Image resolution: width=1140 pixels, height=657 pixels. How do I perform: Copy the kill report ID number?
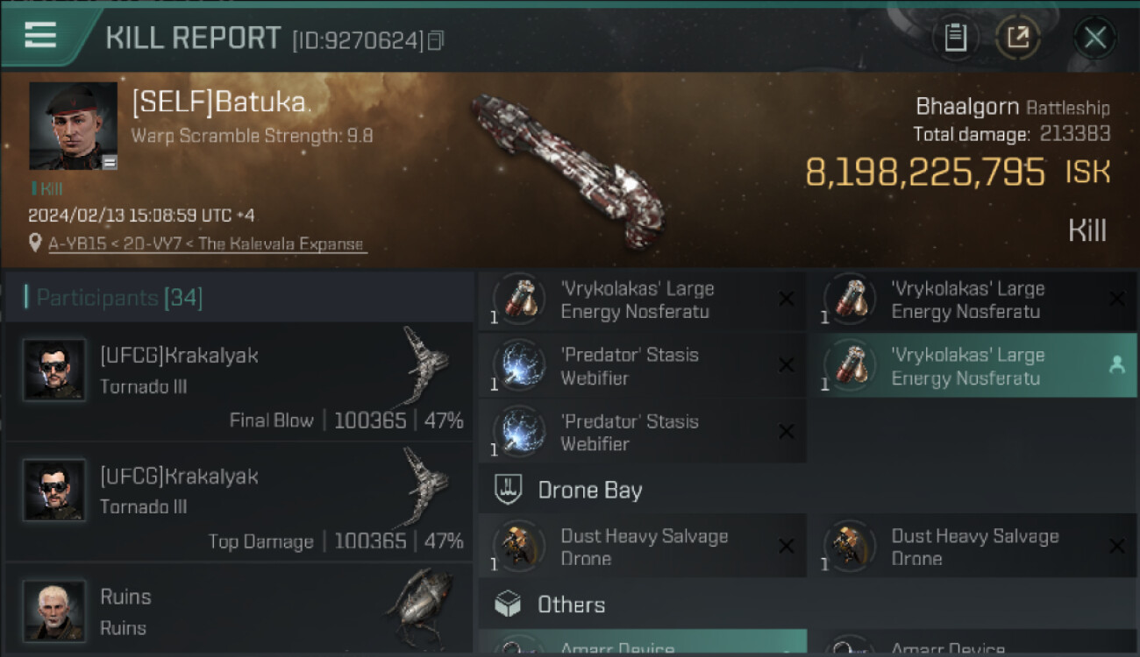click(x=436, y=40)
